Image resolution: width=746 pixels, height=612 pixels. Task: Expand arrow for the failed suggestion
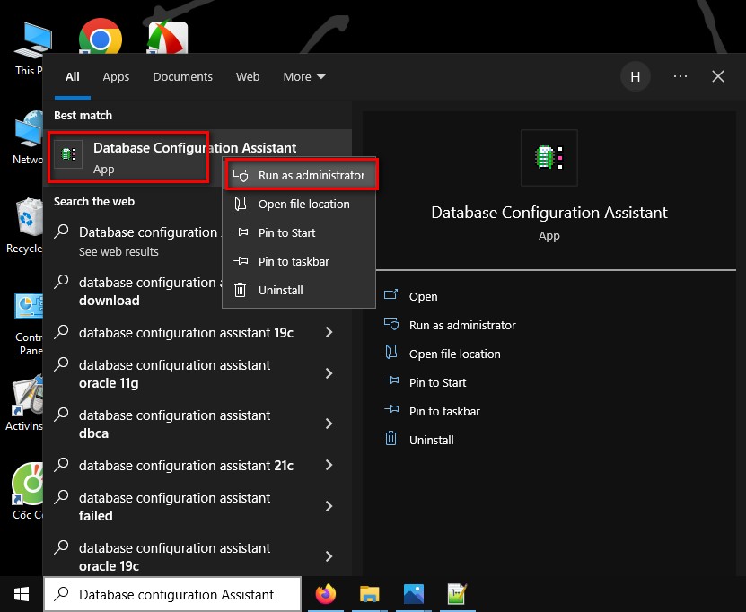pos(329,506)
